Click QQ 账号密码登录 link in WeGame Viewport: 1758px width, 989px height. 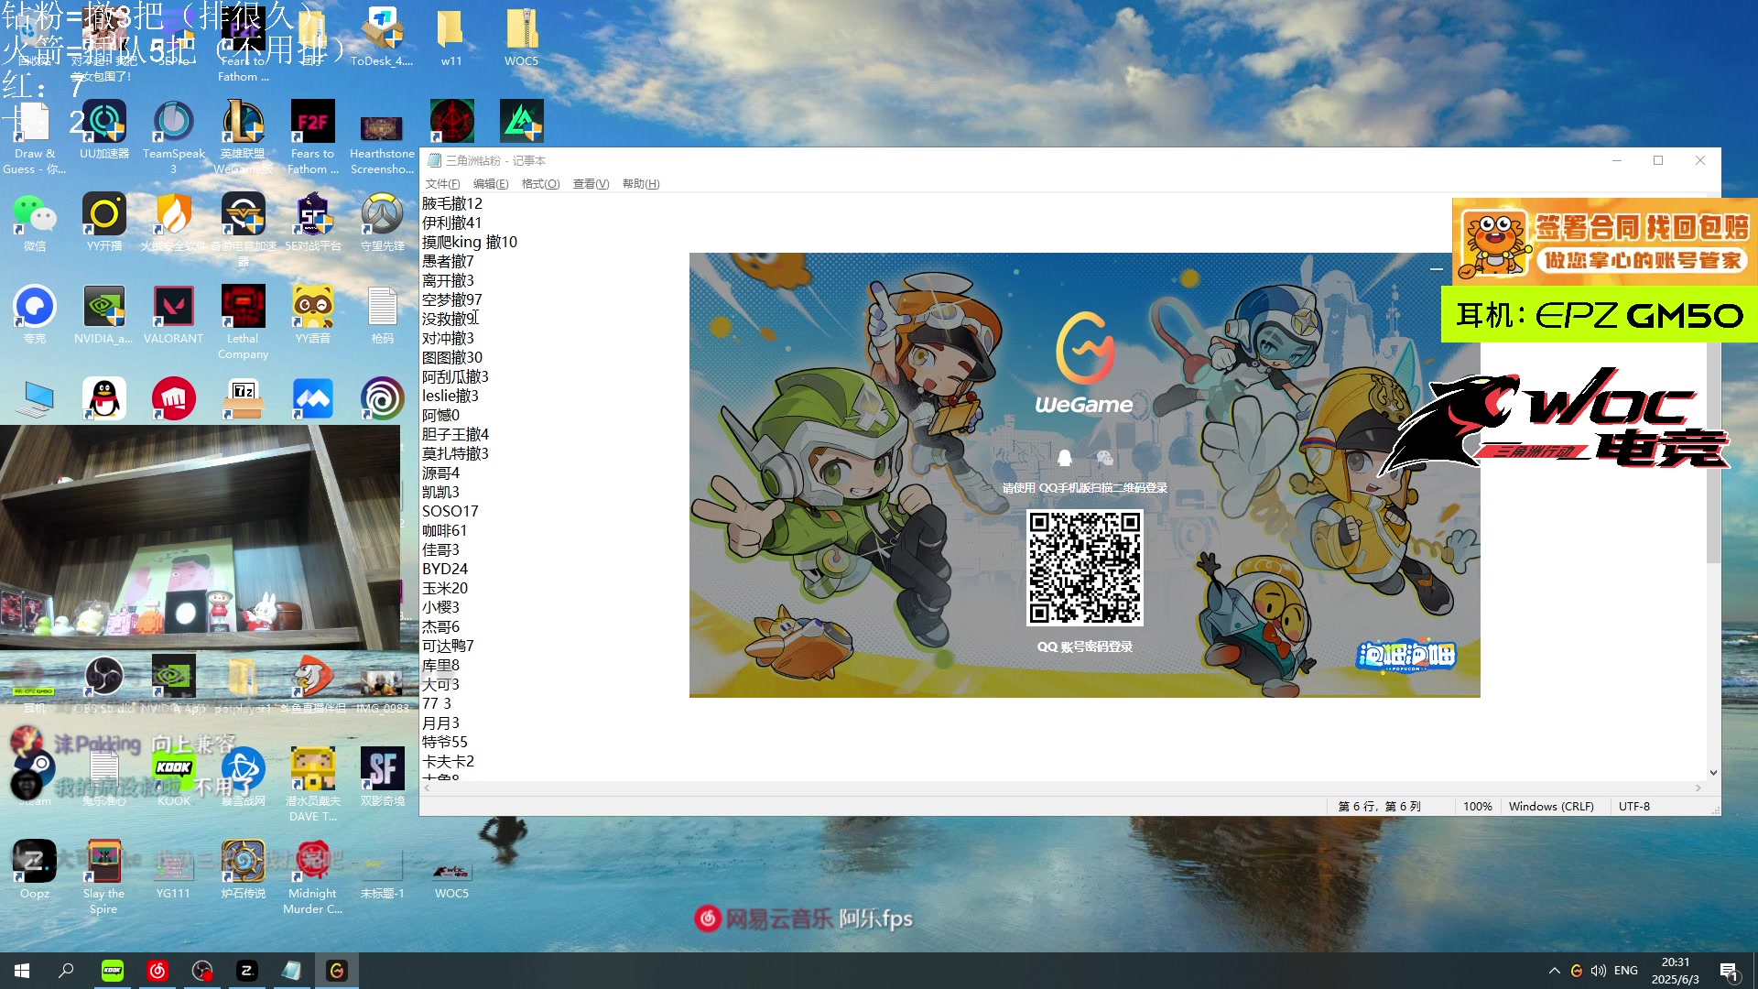pyautogui.click(x=1084, y=647)
